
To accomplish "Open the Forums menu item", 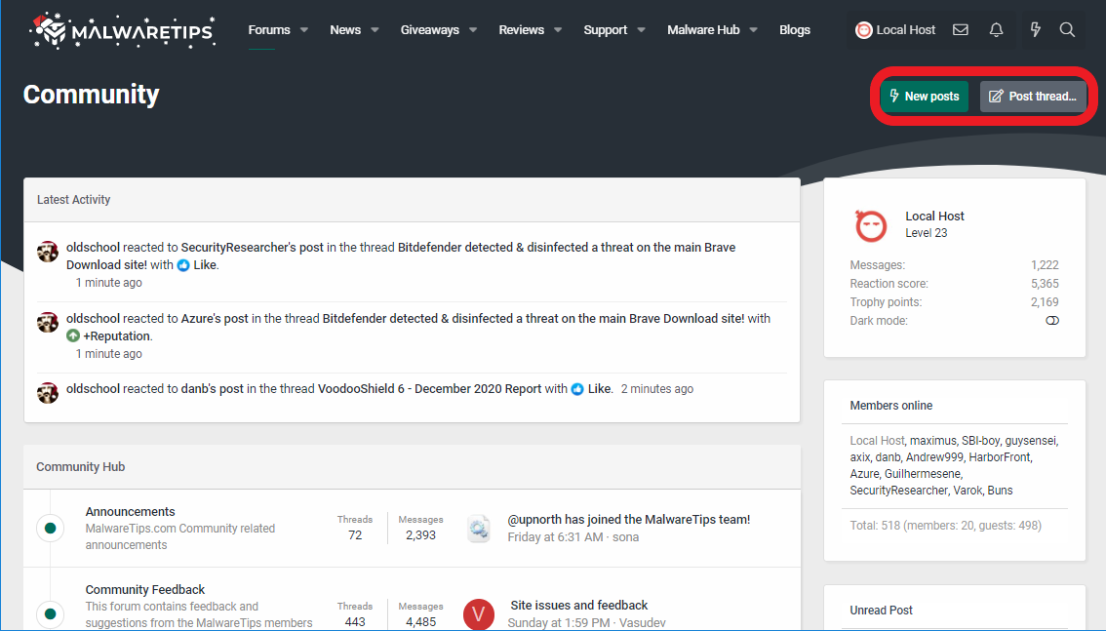I will point(269,30).
